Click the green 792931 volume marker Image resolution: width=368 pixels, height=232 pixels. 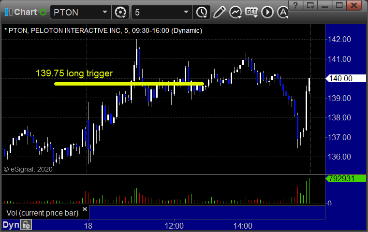tap(346, 178)
